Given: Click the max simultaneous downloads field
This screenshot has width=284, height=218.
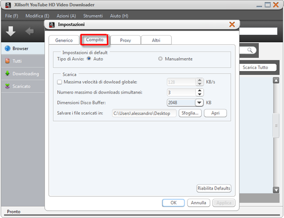Looking at the screenshot, I should (x=181, y=92).
